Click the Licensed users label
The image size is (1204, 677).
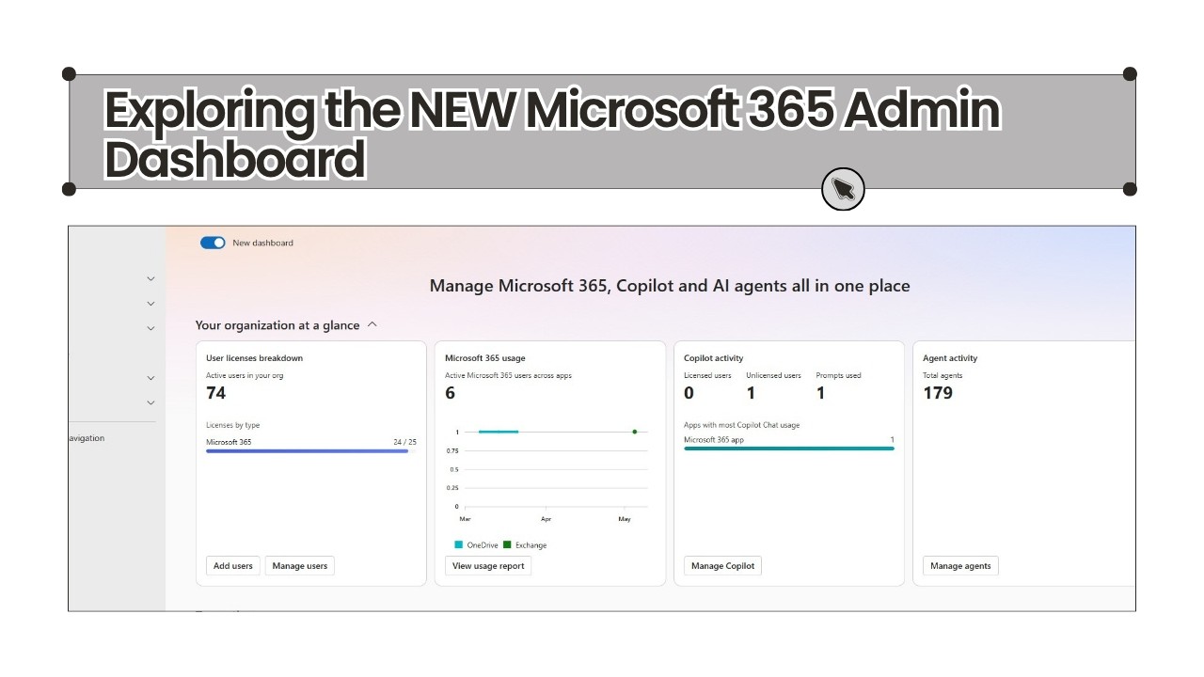(x=707, y=375)
